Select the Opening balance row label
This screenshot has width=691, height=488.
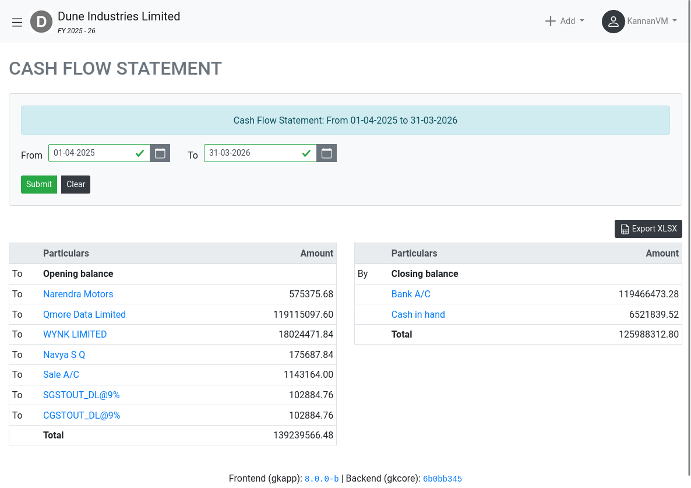coord(78,274)
